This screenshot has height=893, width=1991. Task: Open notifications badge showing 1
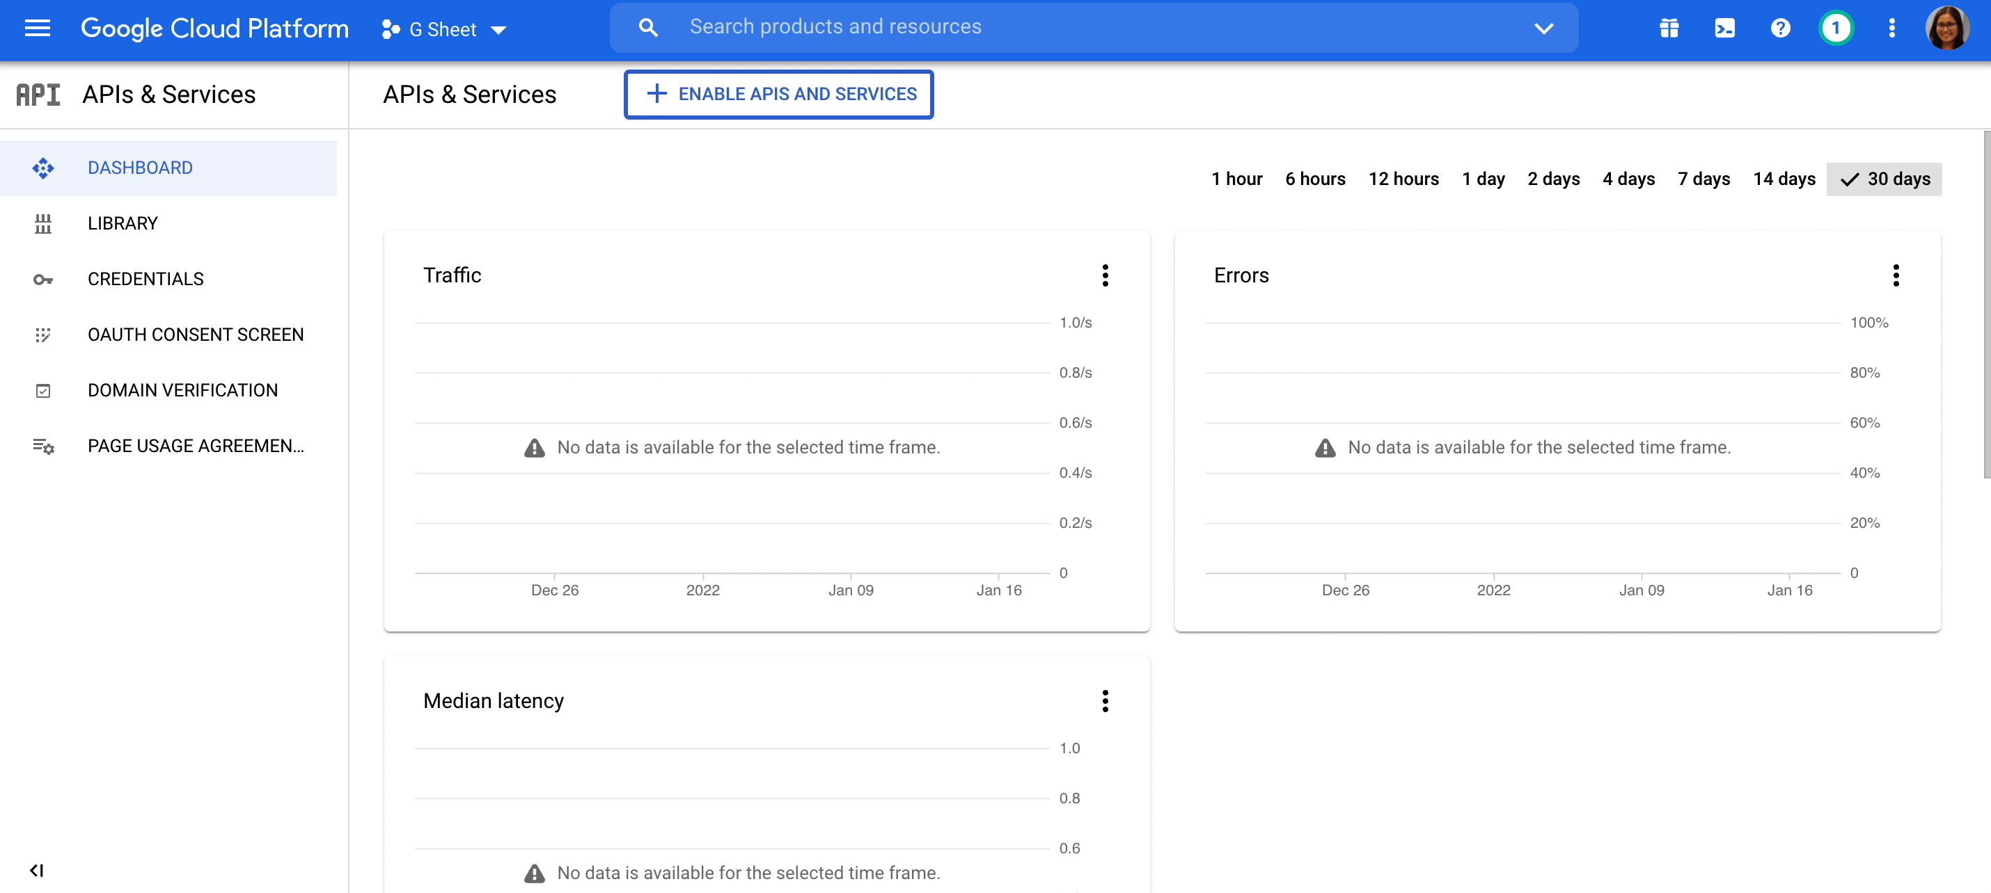coord(1836,29)
